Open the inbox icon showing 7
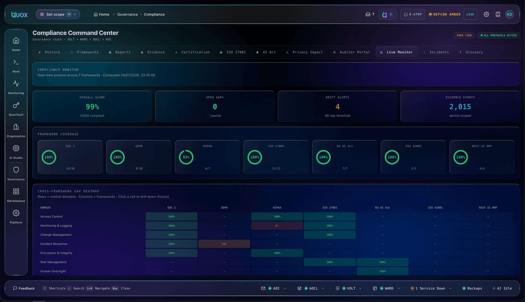This screenshot has height=302, width=525. [x=368, y=14]
